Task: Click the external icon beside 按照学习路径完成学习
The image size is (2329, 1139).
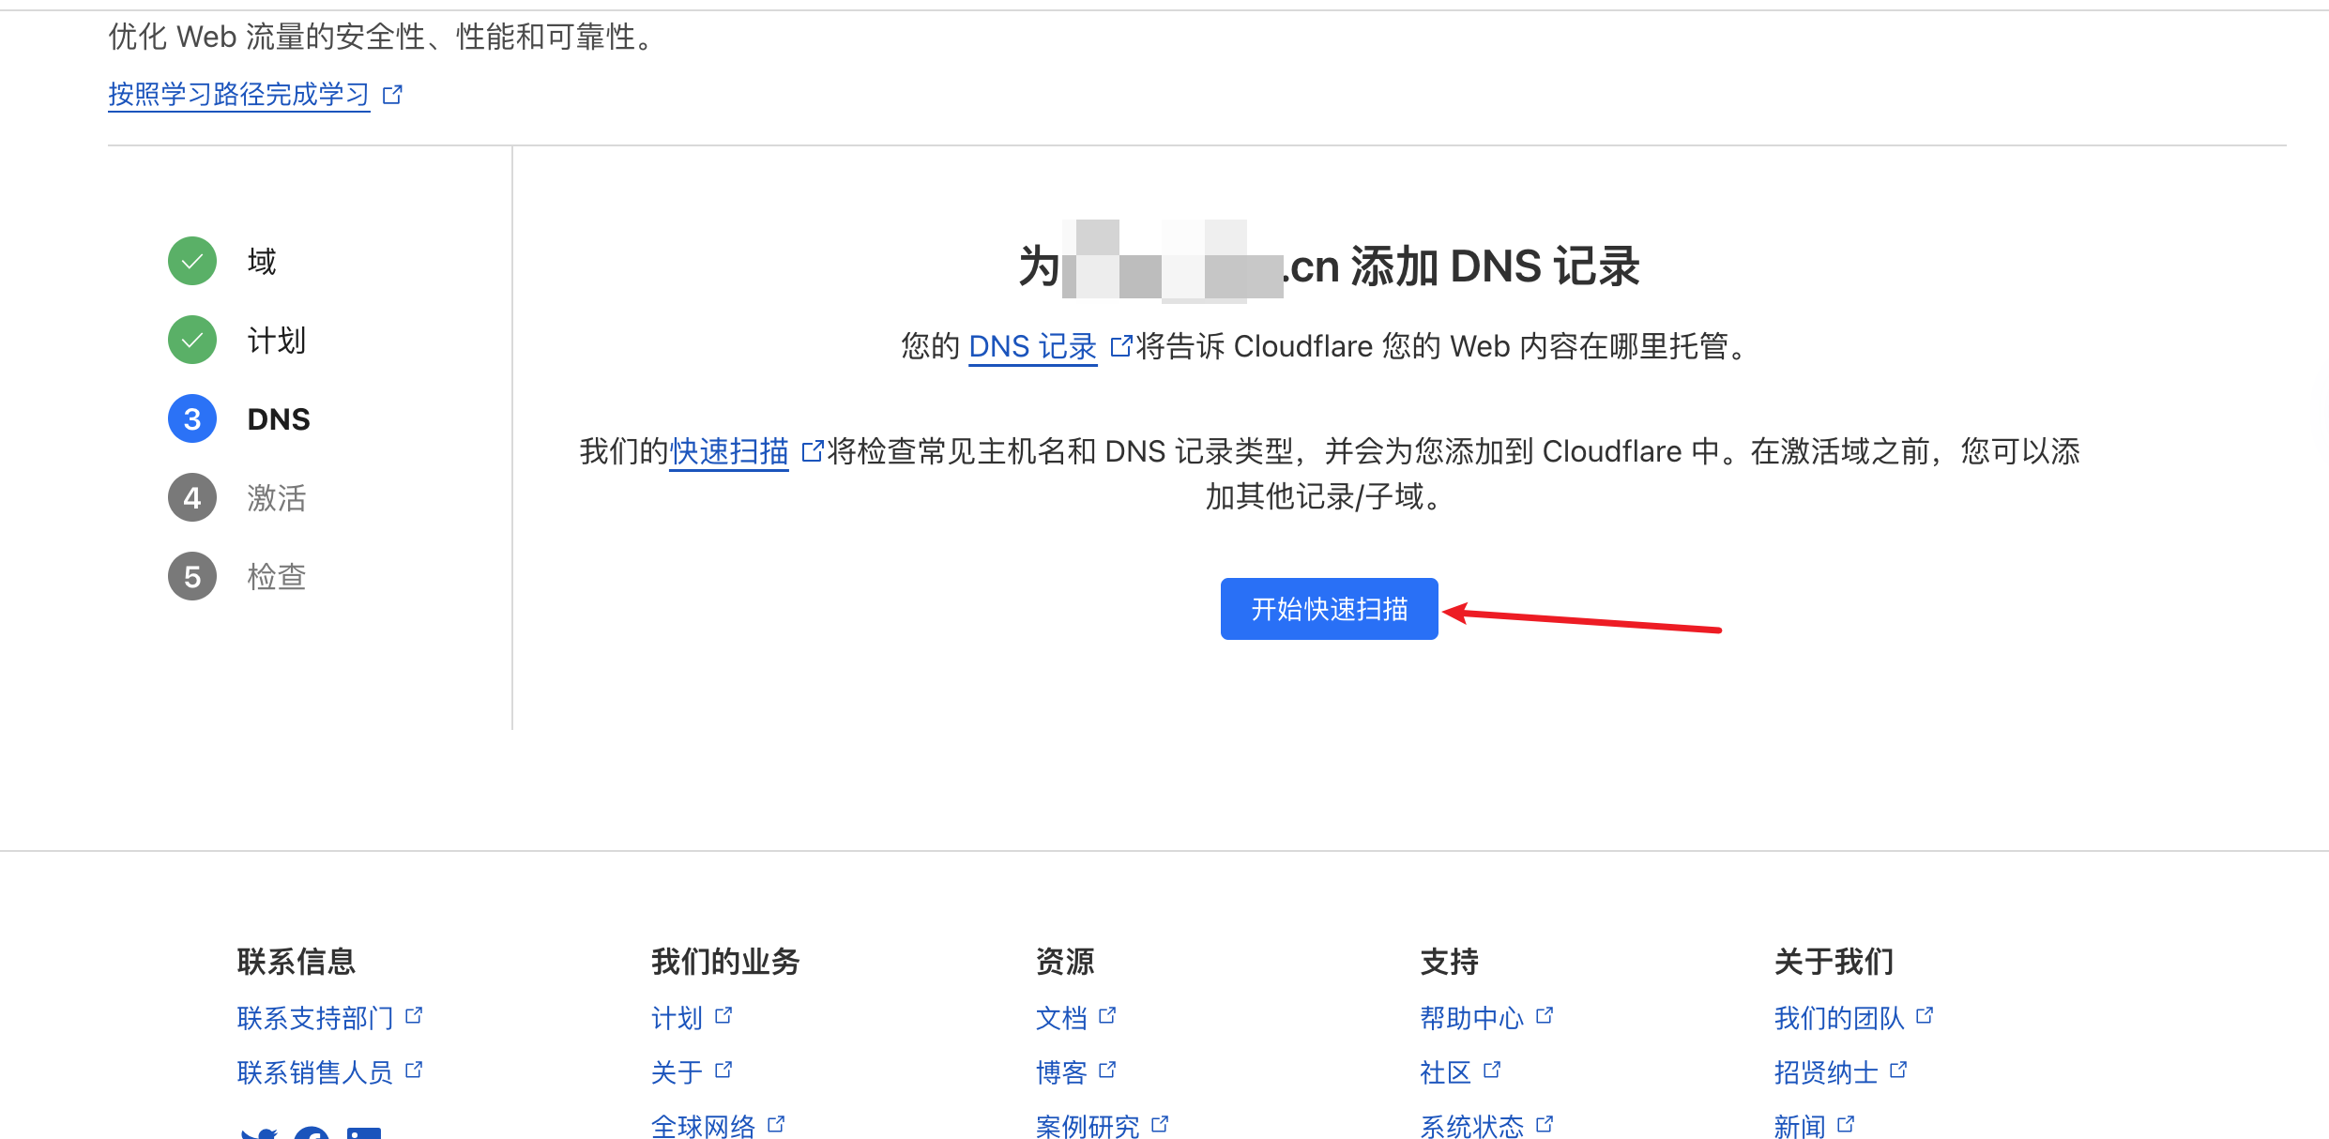Action: pos(393,94)
